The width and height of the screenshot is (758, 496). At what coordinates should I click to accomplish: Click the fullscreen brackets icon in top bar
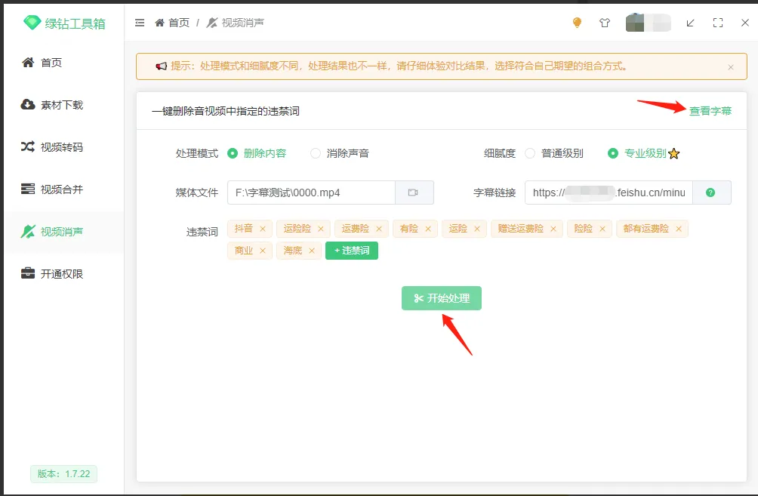717,23
